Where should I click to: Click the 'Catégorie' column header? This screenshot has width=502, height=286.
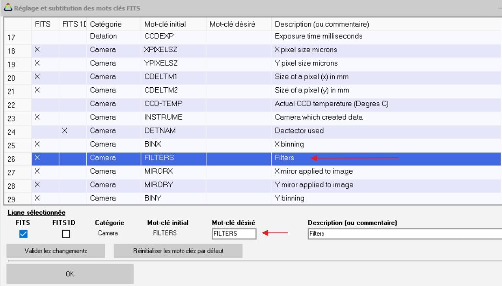[106, 24]
